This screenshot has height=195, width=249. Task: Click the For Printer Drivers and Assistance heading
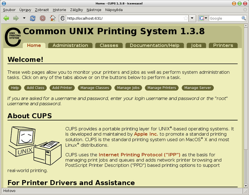(x=71, y=183)
